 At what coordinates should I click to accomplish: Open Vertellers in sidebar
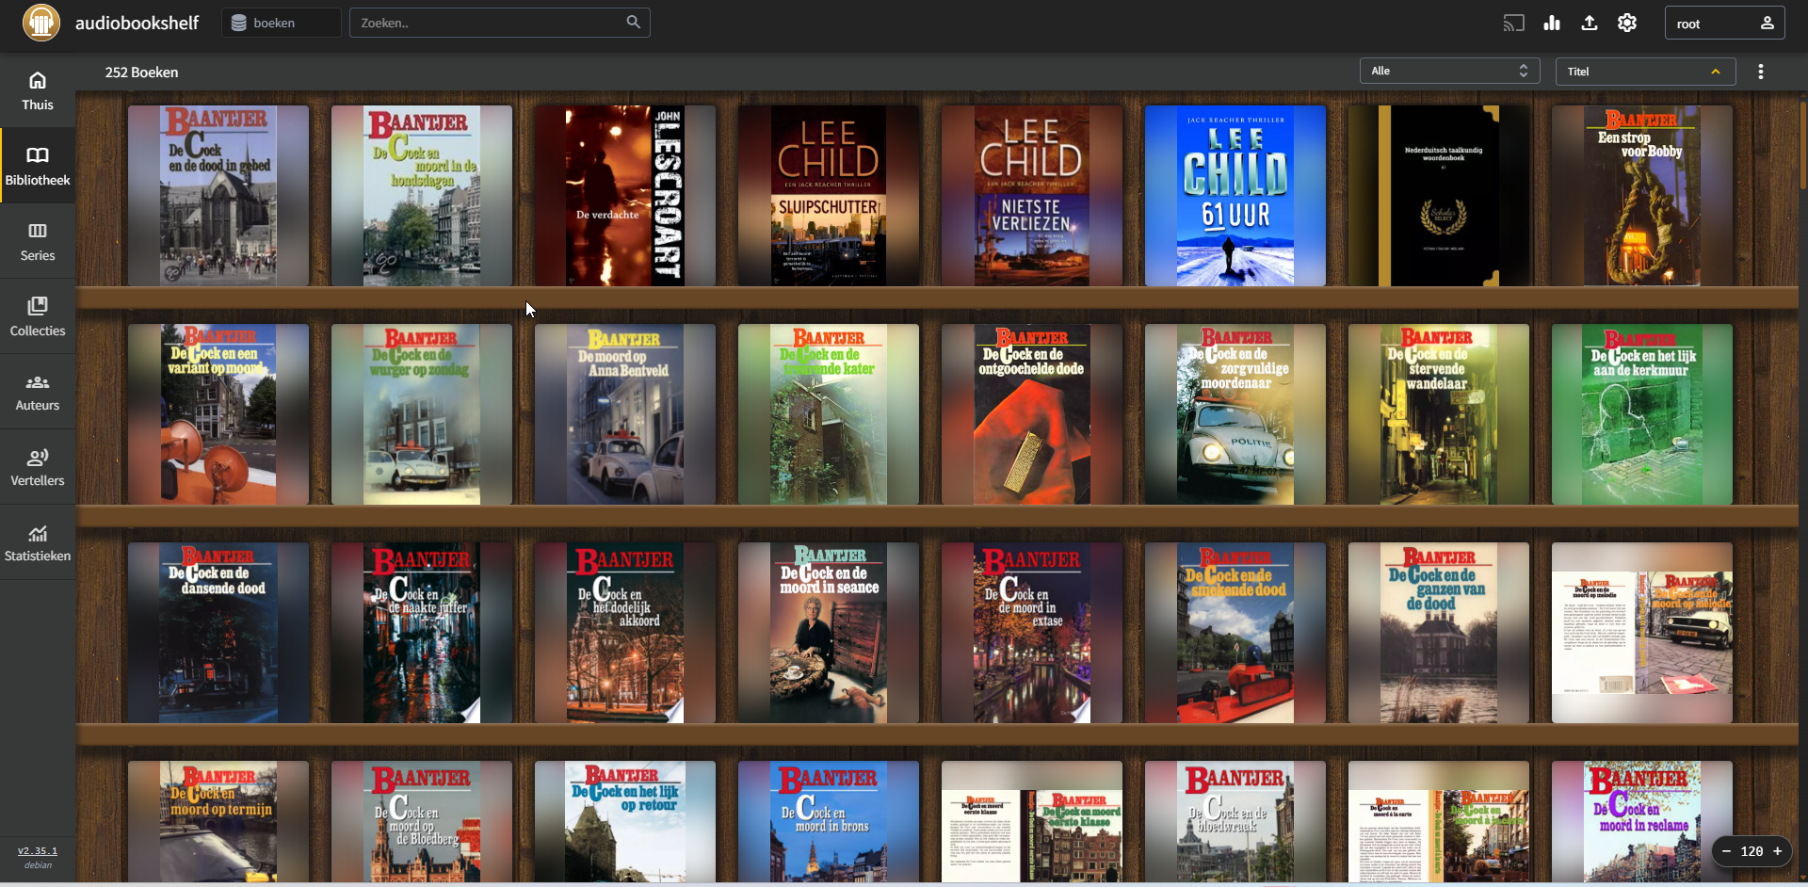[38, 467]
